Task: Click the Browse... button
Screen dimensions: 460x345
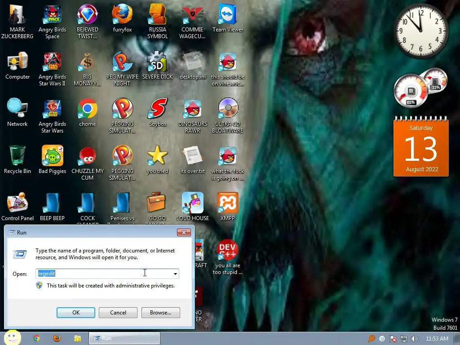Action: [160, 313]
